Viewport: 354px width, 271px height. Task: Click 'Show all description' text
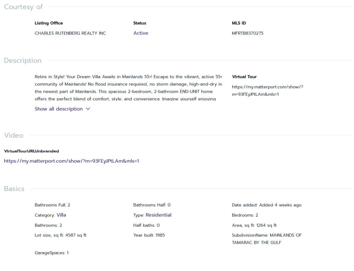58,109
